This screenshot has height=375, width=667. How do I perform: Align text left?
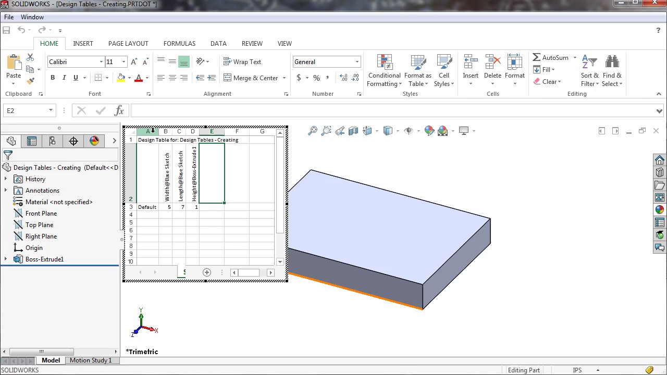point(161,78)
